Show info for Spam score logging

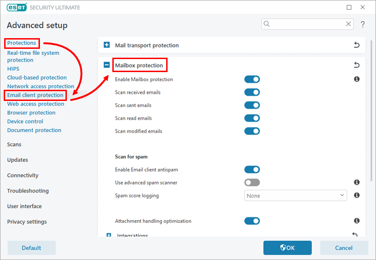click(357, 196)
